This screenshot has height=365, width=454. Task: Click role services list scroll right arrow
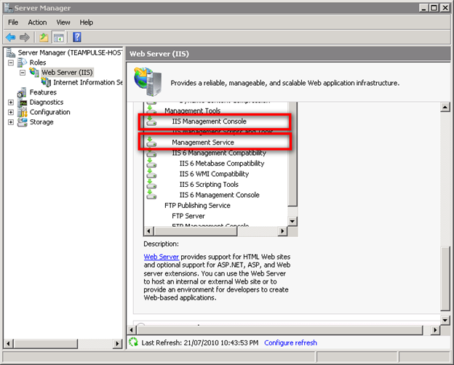(x=282, y=231)
